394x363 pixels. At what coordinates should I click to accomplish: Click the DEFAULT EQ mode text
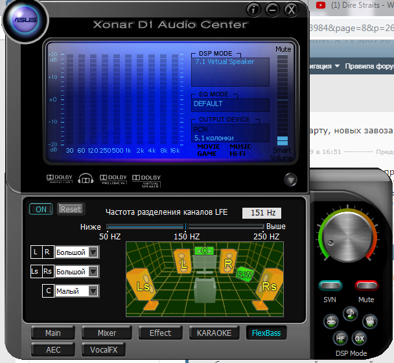click(208, 104)
